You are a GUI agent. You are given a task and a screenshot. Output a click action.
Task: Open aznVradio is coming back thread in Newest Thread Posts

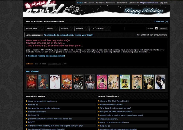122,115
